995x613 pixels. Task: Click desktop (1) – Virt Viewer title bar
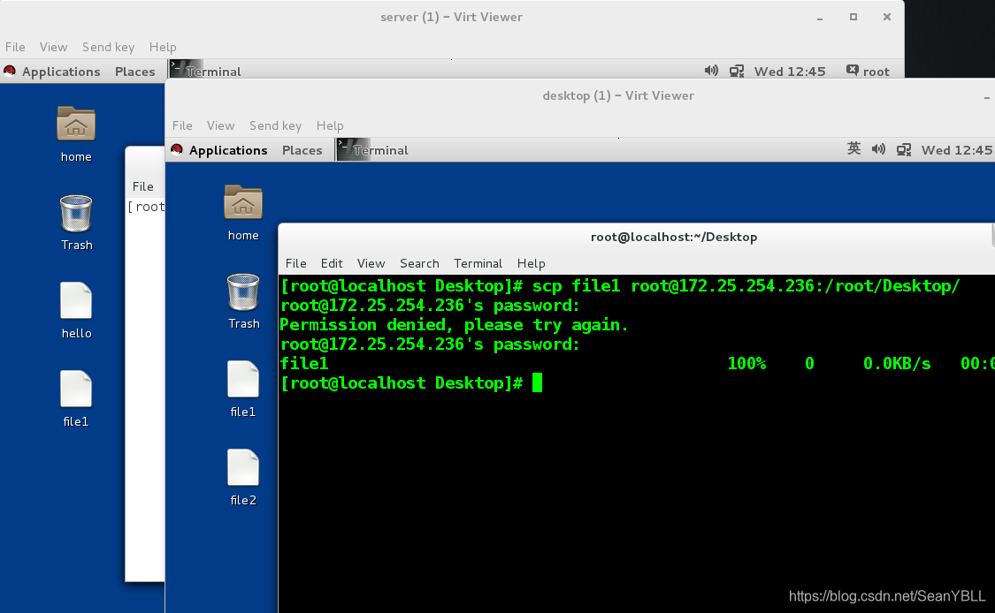579,95
